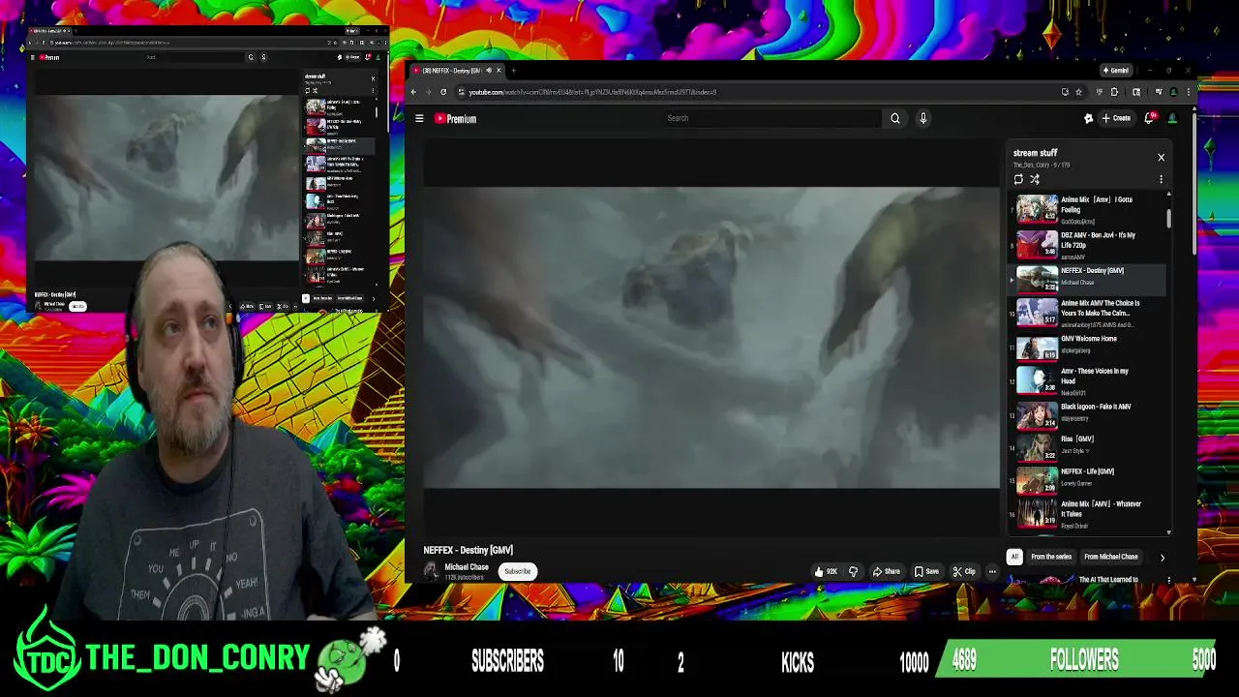
Task: Go to the YouTube Premium home logo
Action: 455,118
